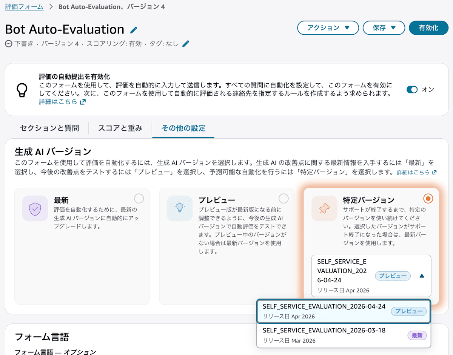The image size is (453, 355).
Task: Click the フォーム言語 heading
Action: point(42,337)
